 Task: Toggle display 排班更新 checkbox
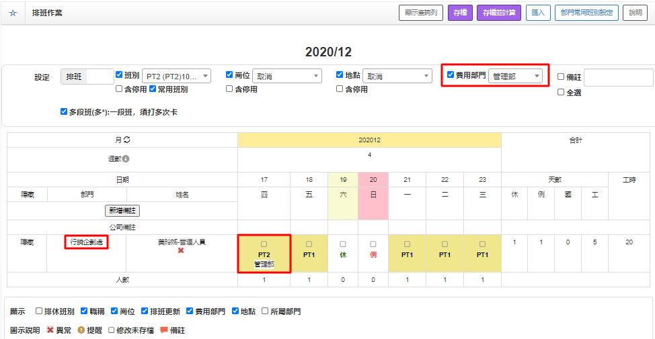click(x=145, y=311)
